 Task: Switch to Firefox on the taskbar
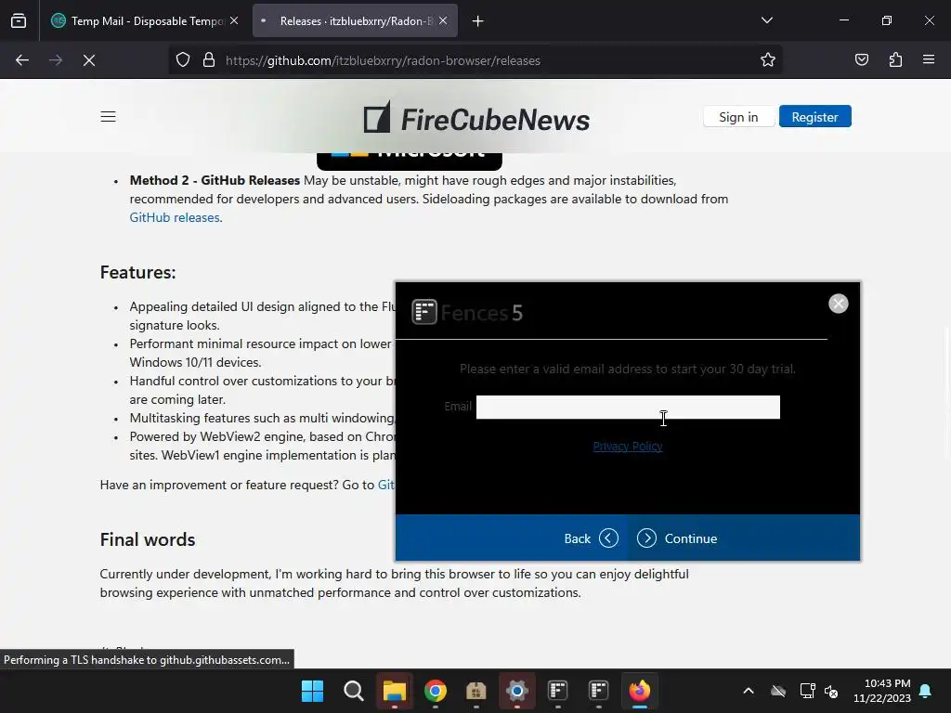pyautogui.click(x=639, y=691)
